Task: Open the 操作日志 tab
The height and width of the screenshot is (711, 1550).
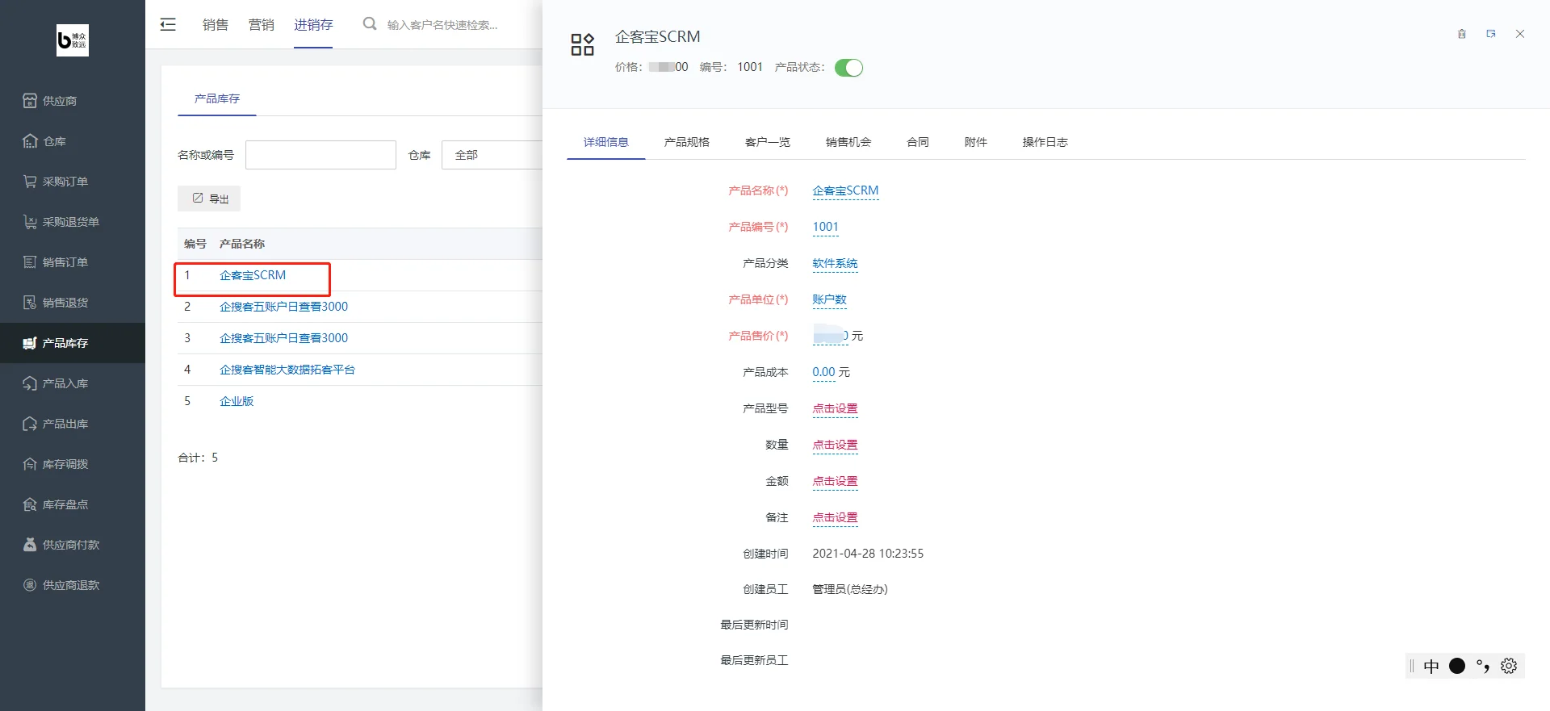Action: pos(1045,142)
